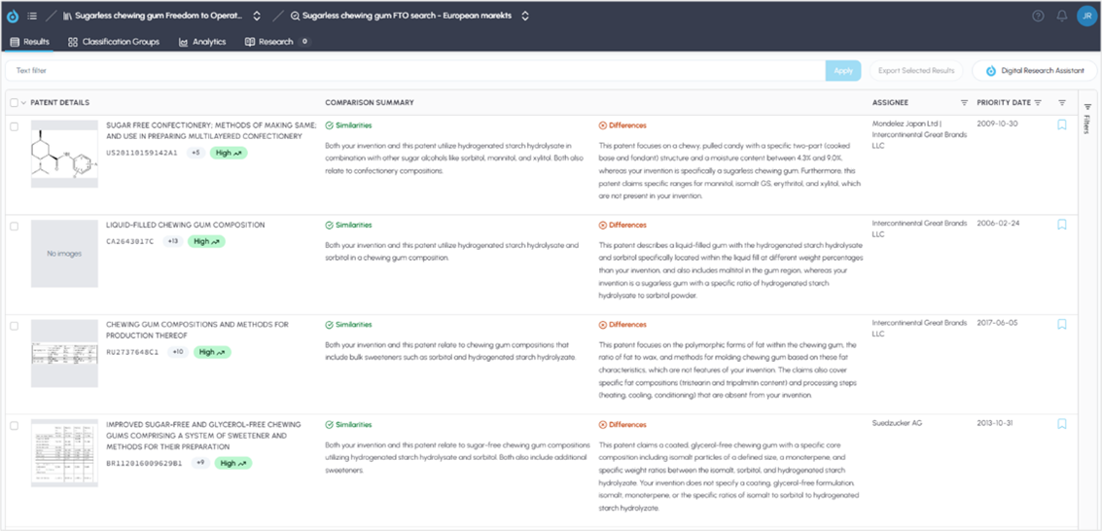
Task: Click the High relevance badge for CA2643017C
Action: coord(206,241)
